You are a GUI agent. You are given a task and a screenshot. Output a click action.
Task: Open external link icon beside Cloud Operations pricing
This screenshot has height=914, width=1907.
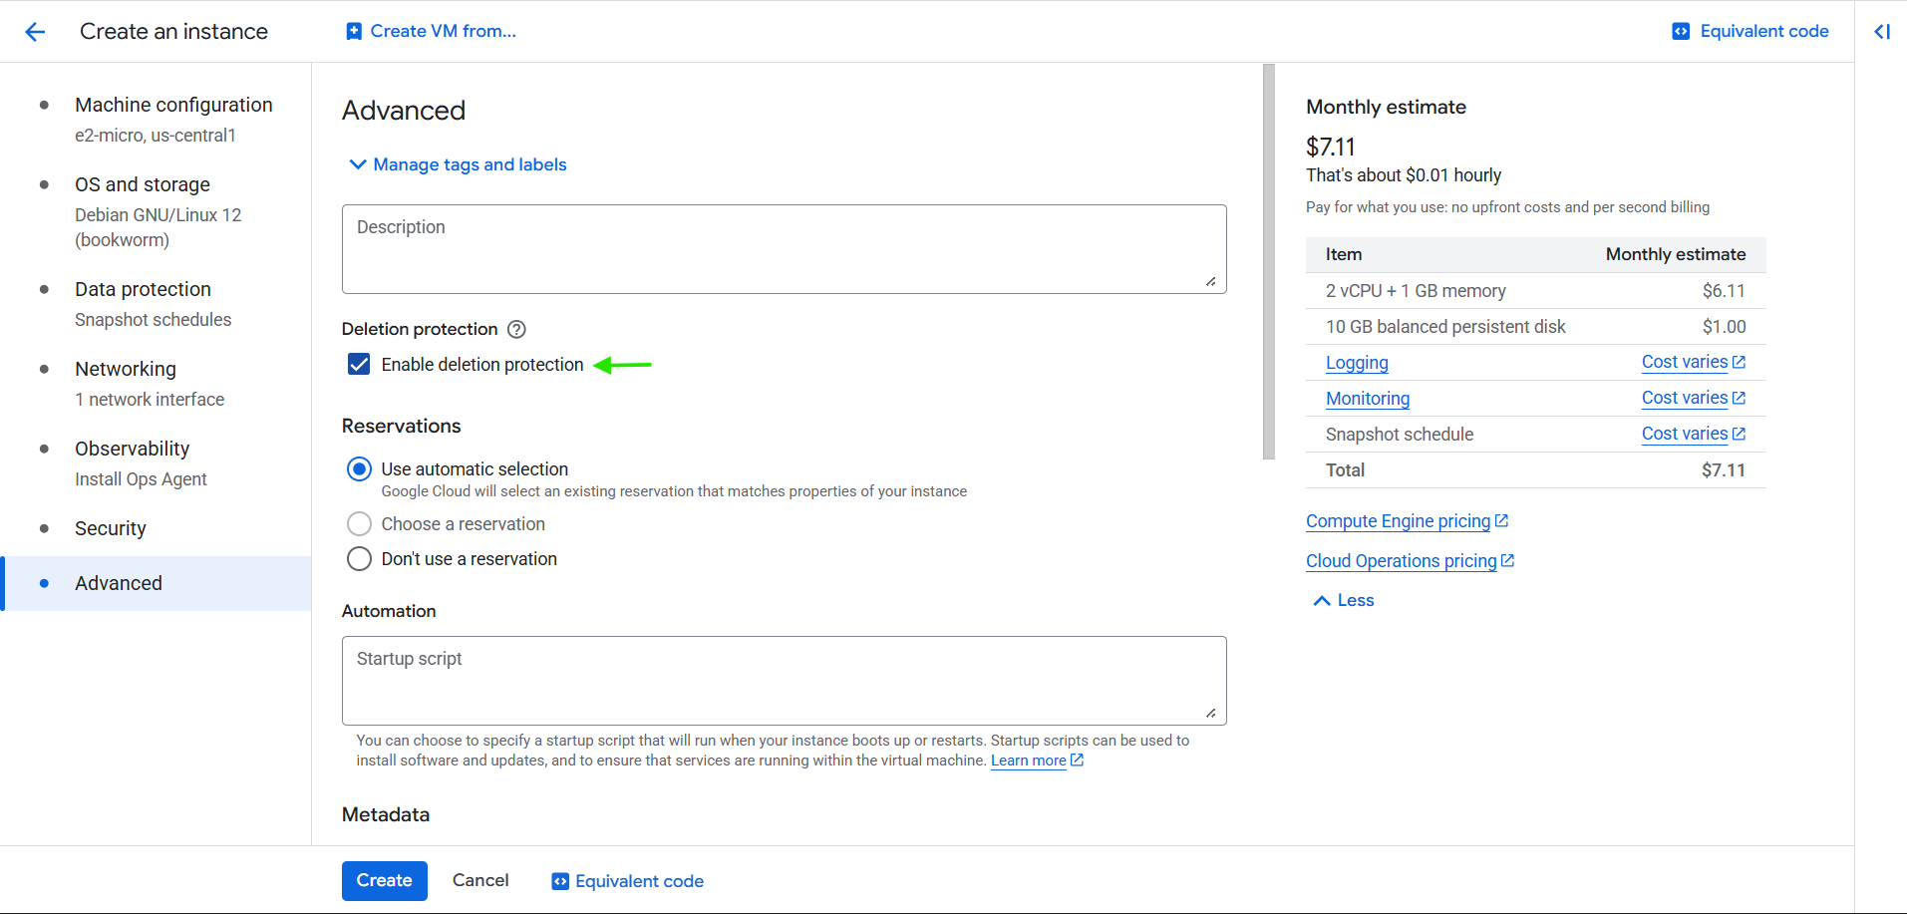point(1508,561)
